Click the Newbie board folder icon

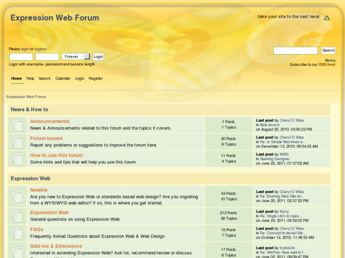17,196
